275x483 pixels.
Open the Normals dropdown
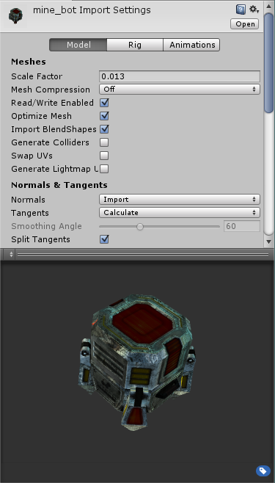[x=180, y=200]
